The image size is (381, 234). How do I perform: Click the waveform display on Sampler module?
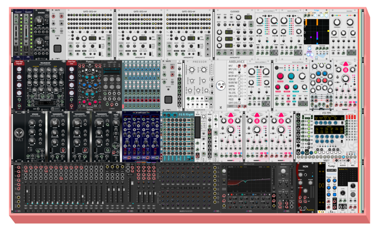tap(112, 70)
